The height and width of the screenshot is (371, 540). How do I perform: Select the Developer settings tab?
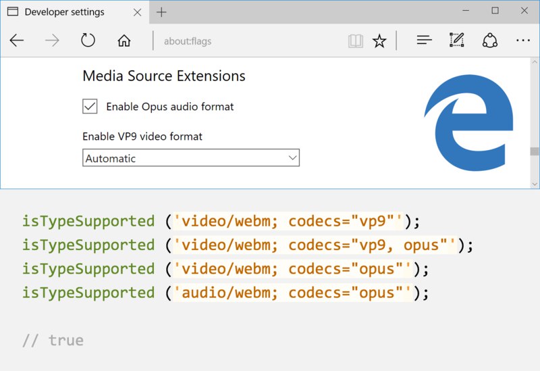pos(75,12)
